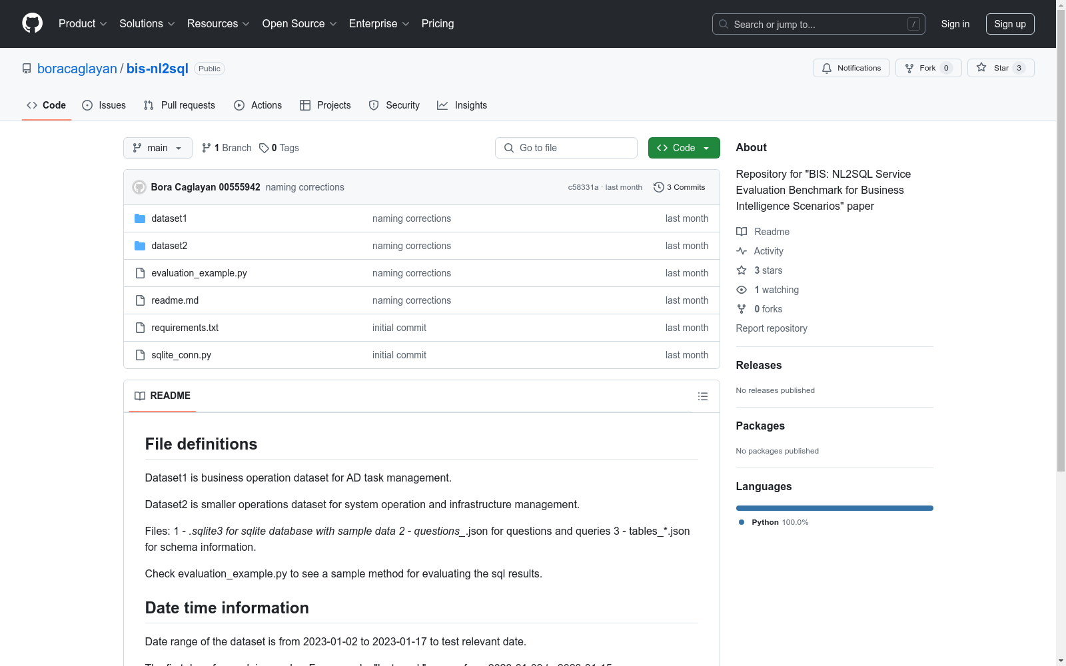Open the Releases section heading
Viewport: 1066px width, 666px height.
click(759, 365)
